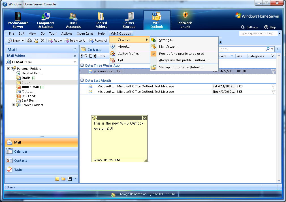Switch to the Calendar pane
This screenshot has height=202, width=286.
(x=42, y=152)
